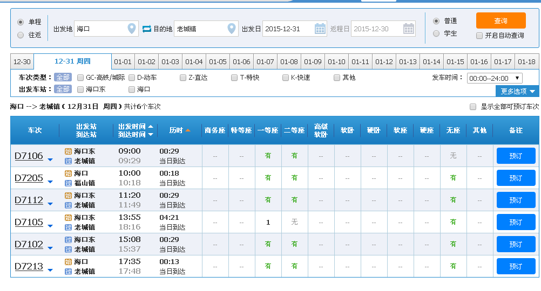Switch to the 12-30 date tab

click(22, 61)
